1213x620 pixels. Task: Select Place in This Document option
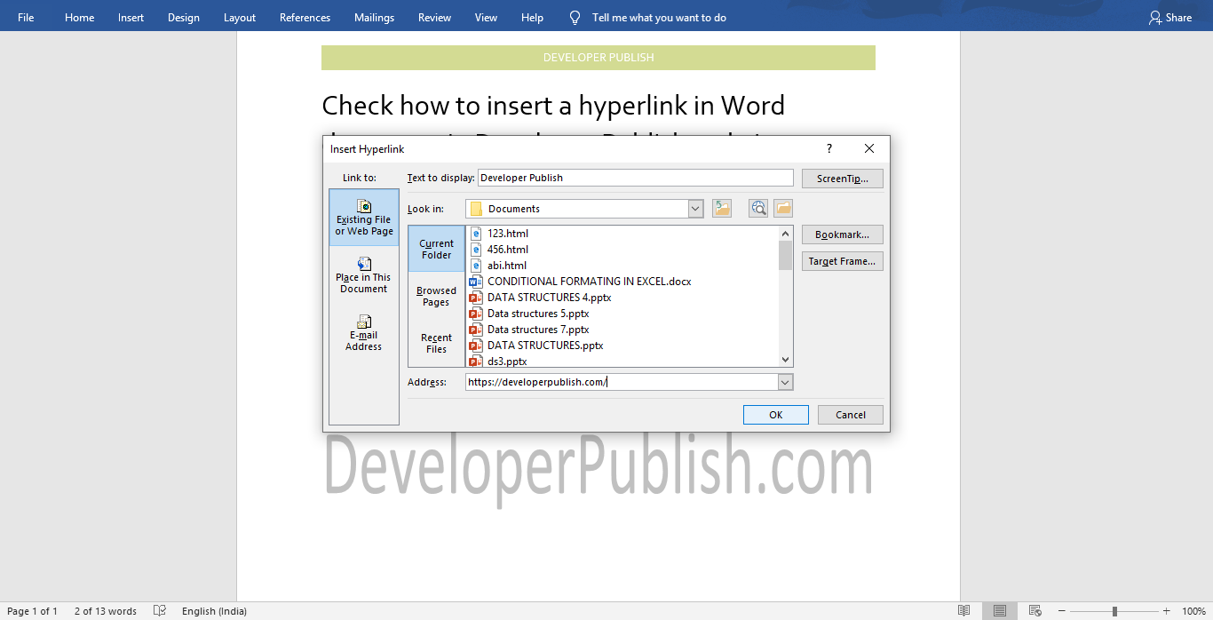363,274
